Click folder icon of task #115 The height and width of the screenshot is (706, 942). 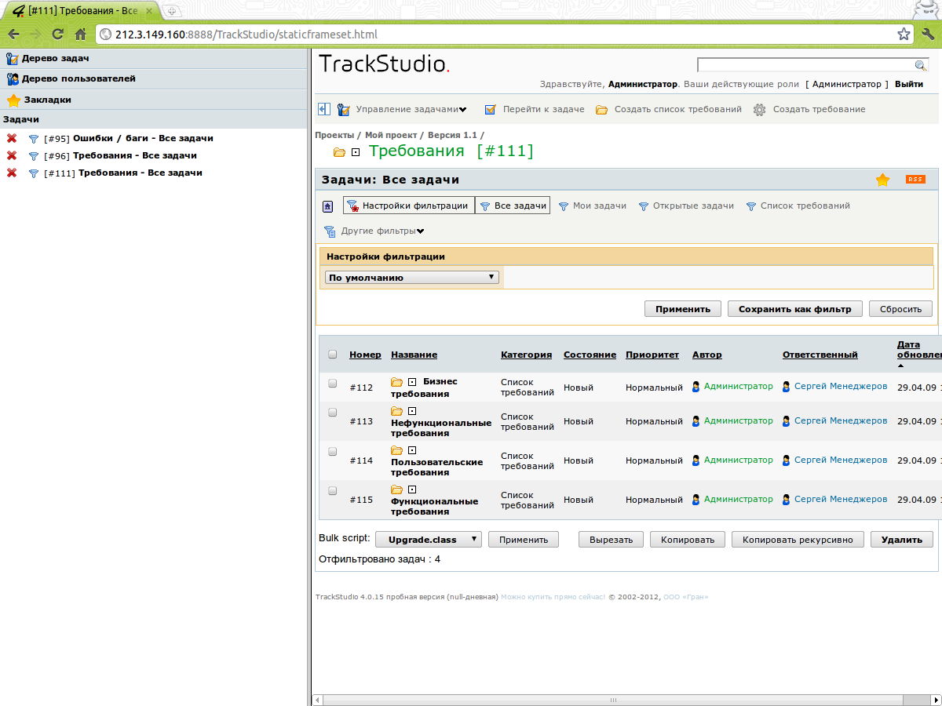click(x=397, y=489)
